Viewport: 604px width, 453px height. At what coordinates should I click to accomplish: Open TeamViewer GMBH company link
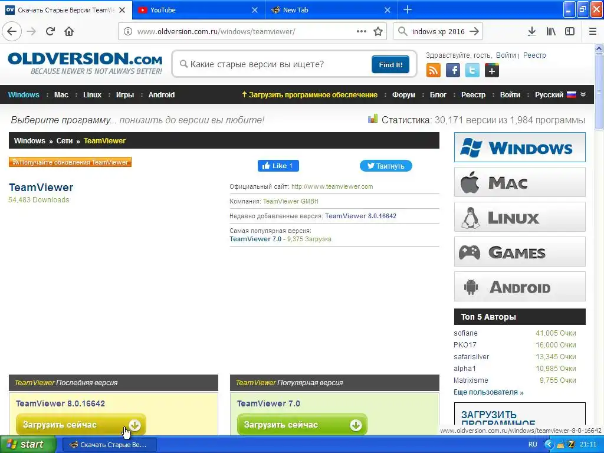[290, 201]
